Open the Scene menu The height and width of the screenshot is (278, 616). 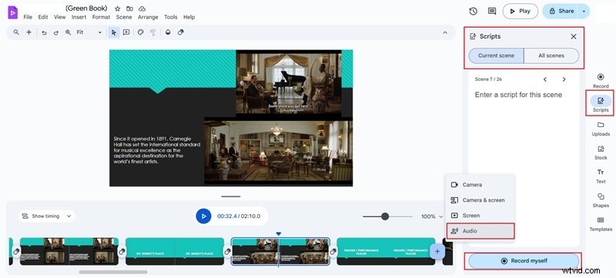(124, 17)
